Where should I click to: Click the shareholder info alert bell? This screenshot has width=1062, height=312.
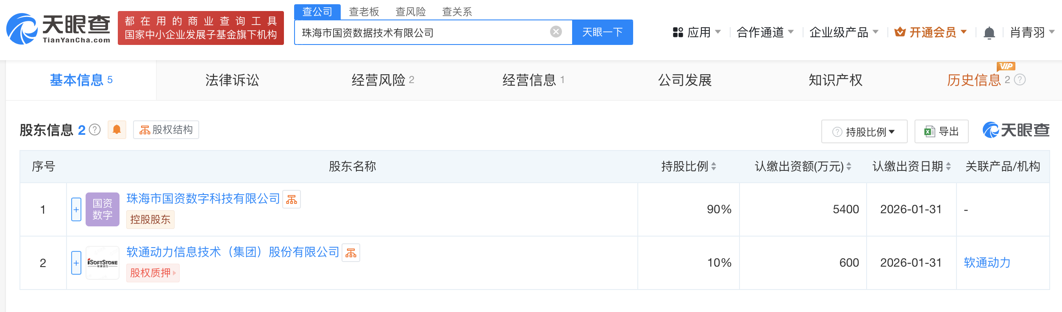pos(117,130)
